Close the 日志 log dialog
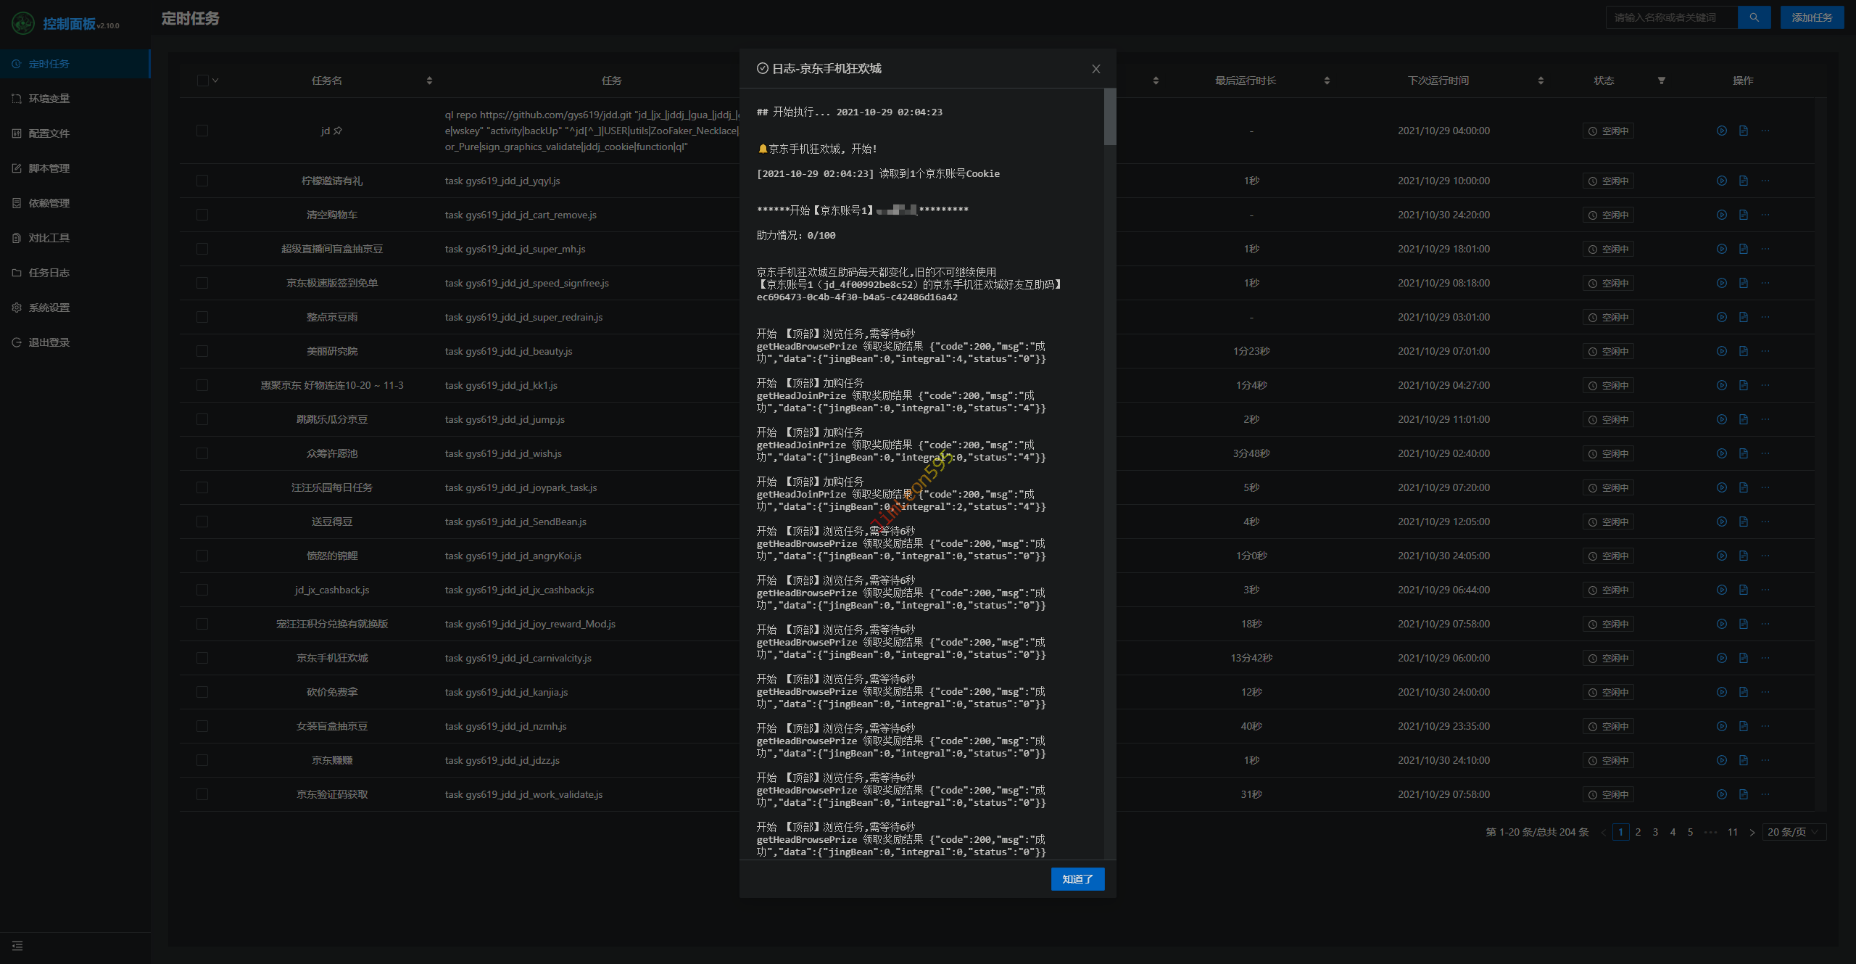1856x964 pixels. [x=1095, y=69]
